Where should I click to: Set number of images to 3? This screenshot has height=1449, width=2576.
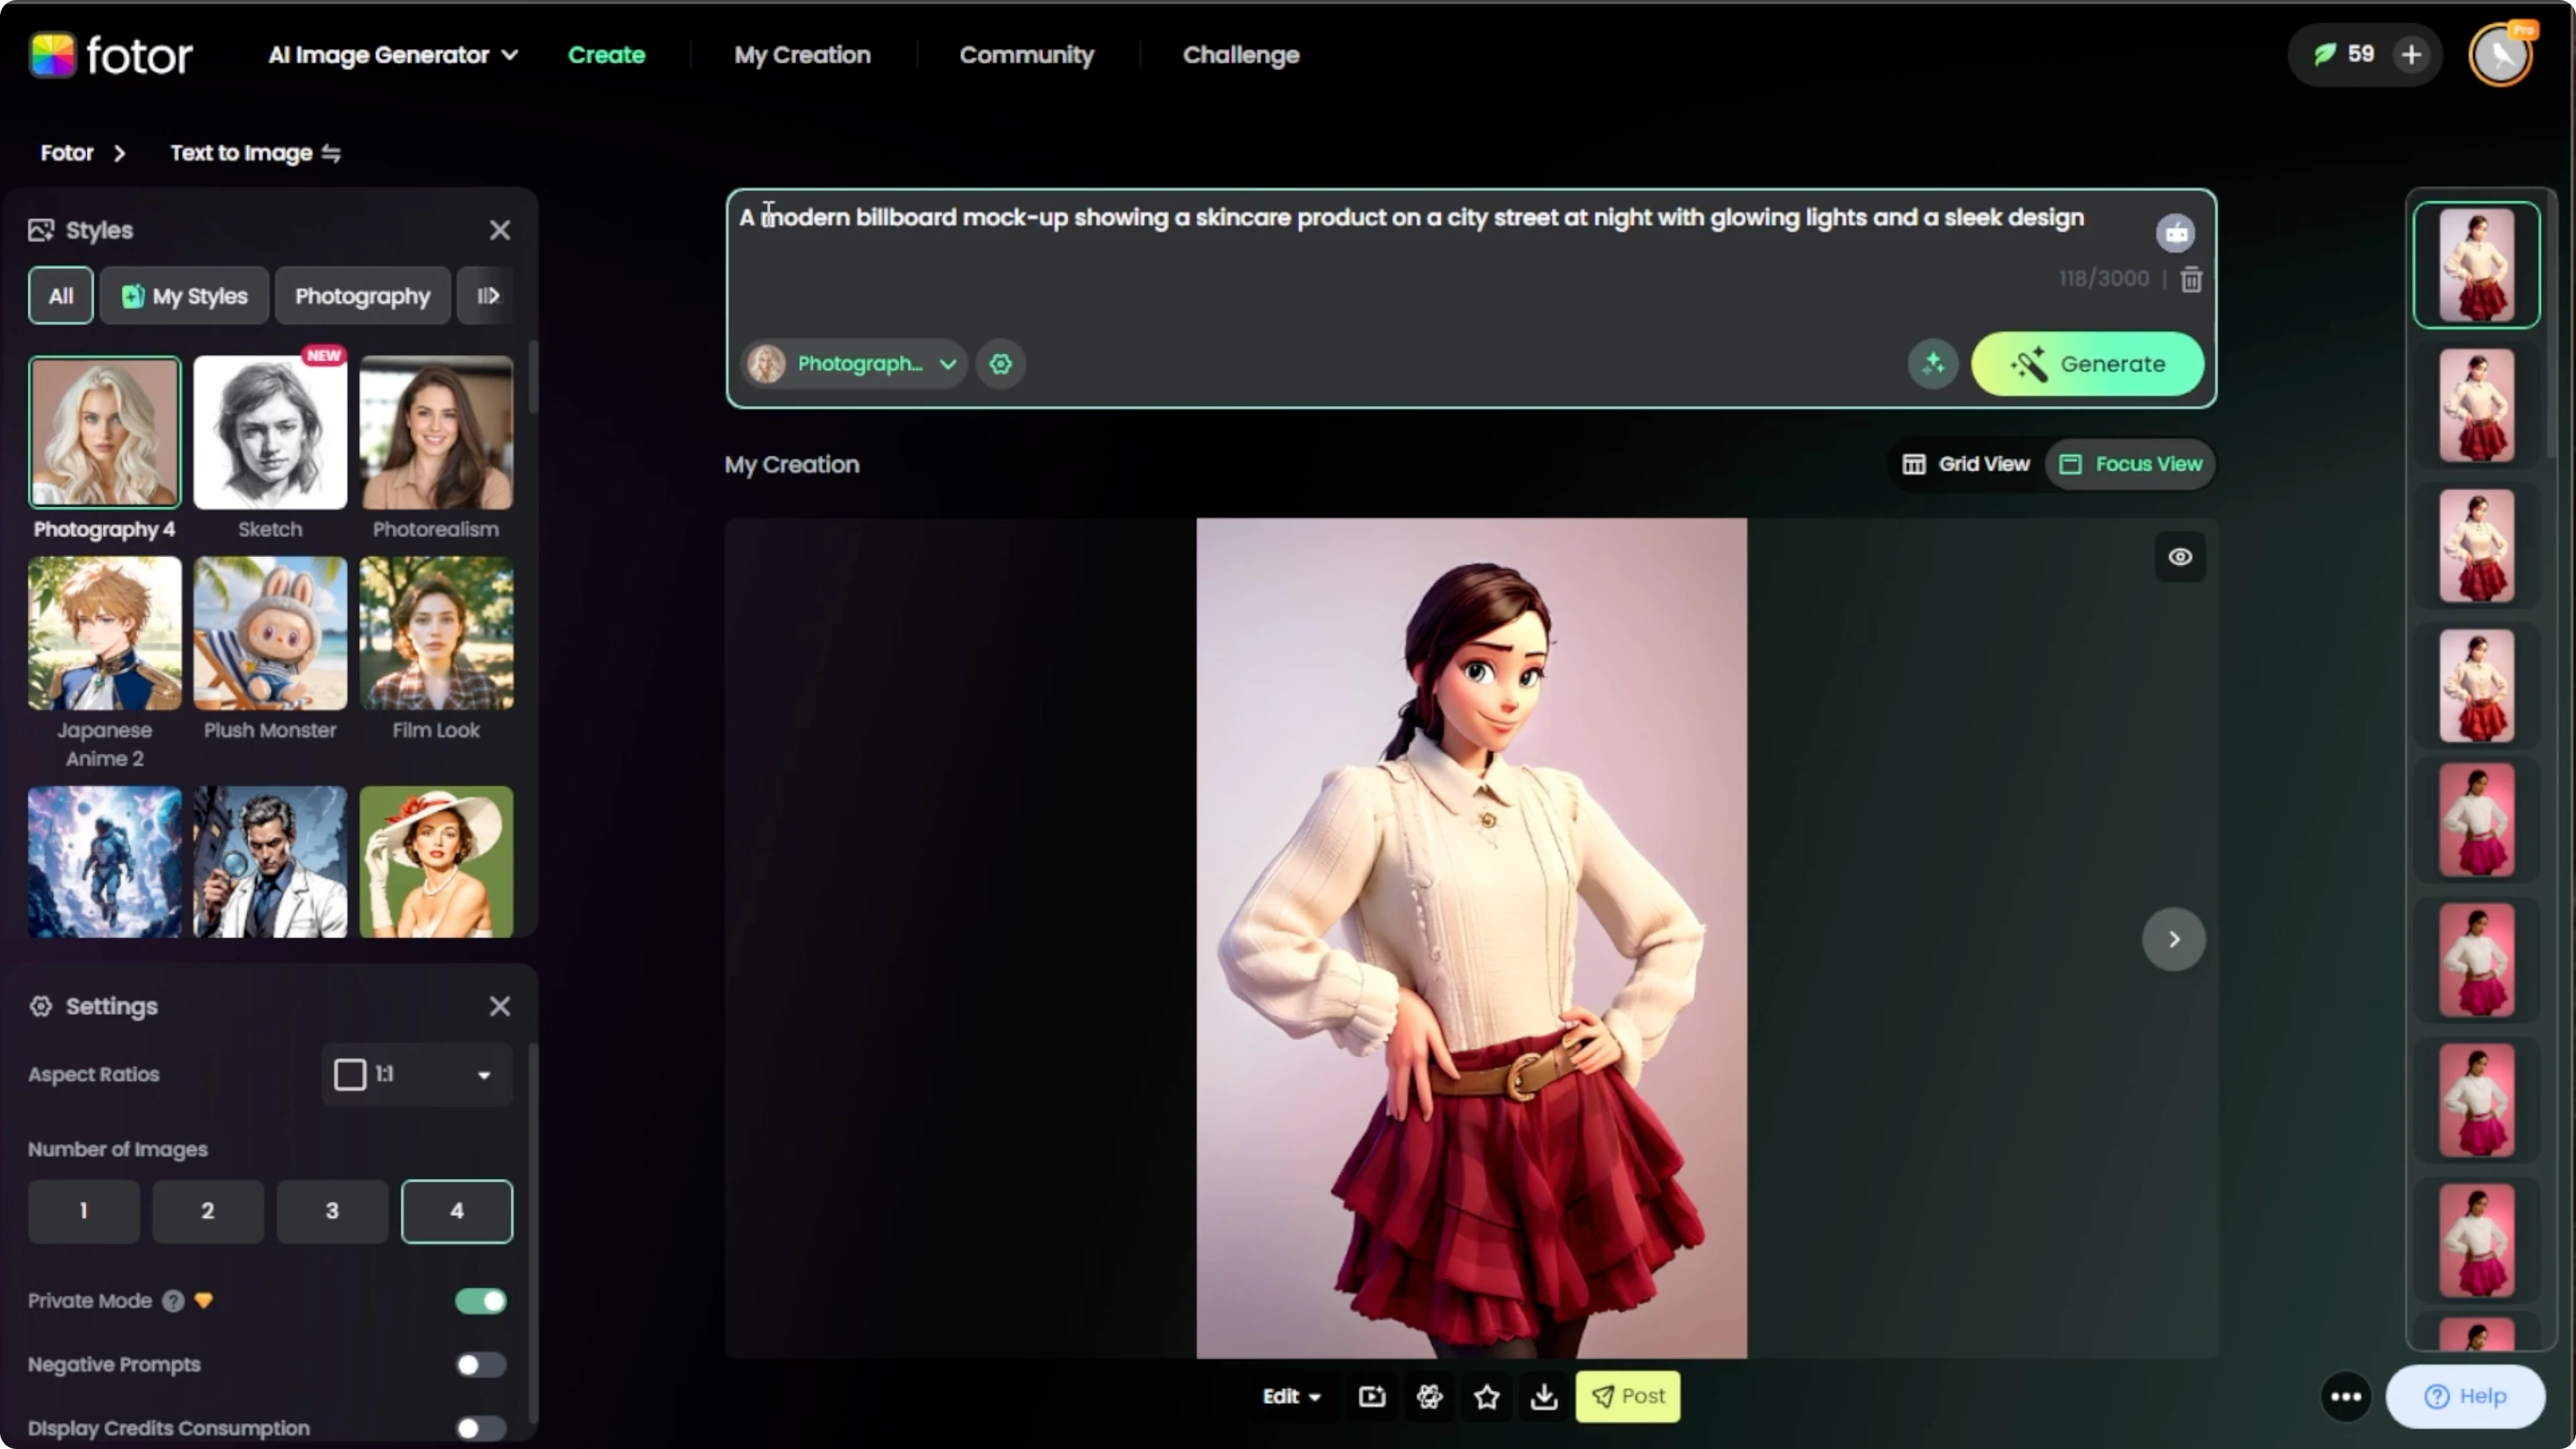[332, 1211]
